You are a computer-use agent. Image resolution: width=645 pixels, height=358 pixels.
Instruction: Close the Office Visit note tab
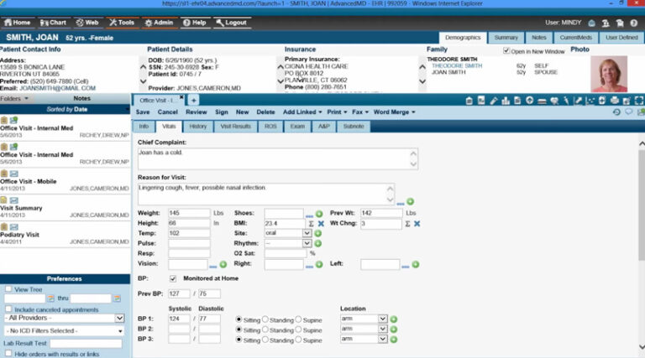click(x=181, y=97)
